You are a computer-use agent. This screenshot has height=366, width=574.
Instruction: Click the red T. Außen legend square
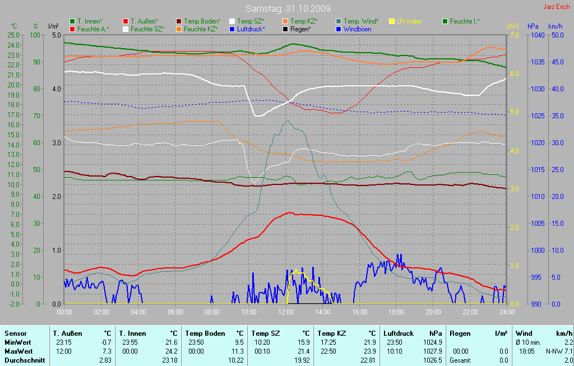click(x=126, y=21)
